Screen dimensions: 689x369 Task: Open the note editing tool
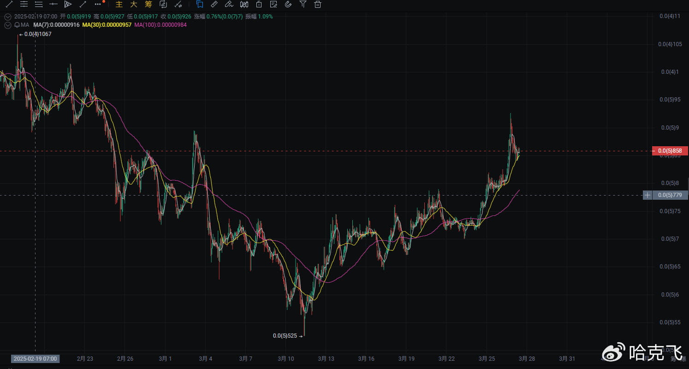tap(273, 5)
